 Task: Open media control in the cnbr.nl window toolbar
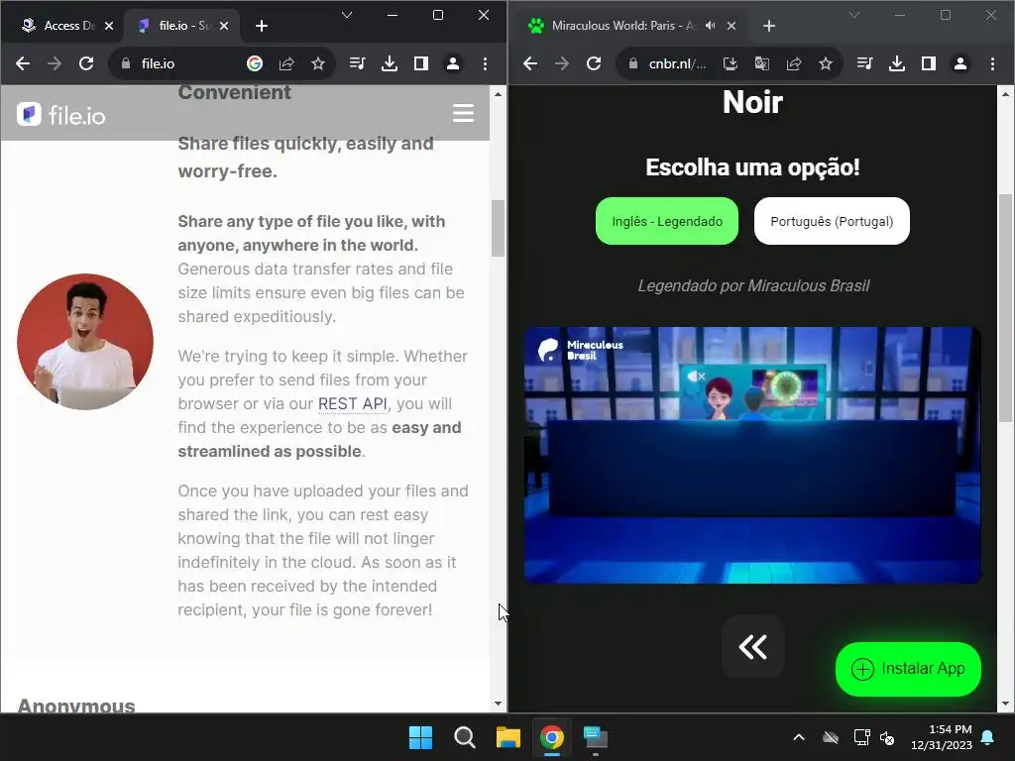coord(864,63)
